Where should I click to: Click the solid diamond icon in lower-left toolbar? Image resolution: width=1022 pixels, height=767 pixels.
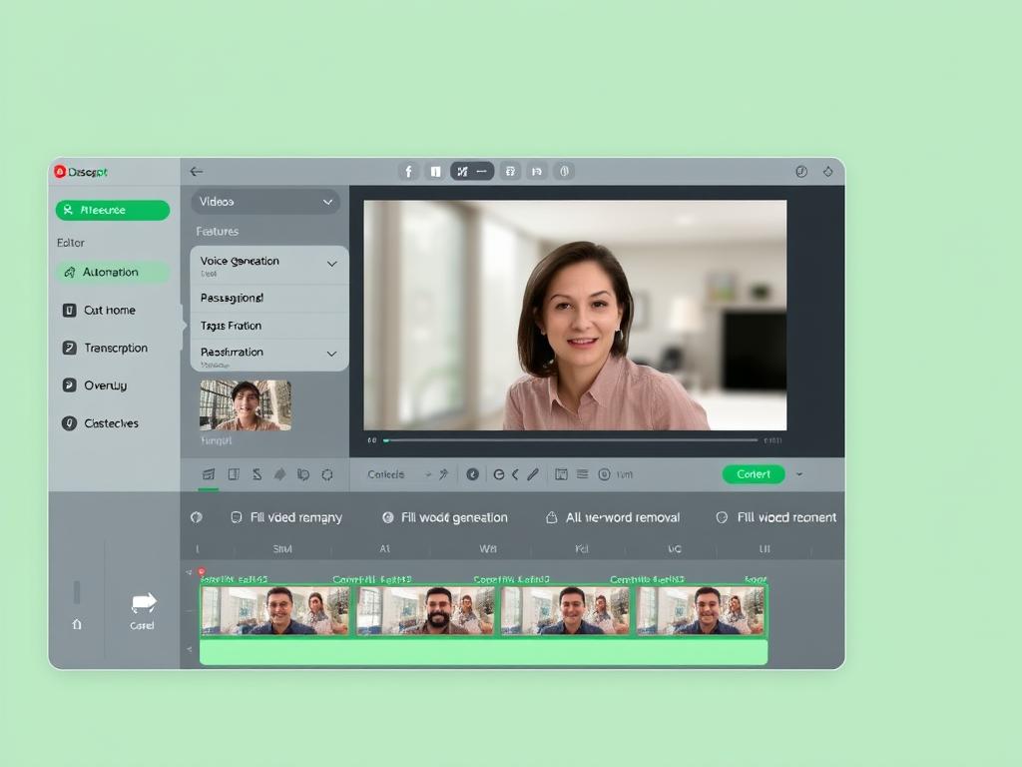pos(280,474)
